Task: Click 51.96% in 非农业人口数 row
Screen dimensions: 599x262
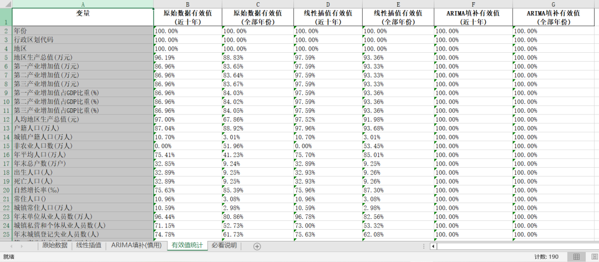Action: (258, 146)
